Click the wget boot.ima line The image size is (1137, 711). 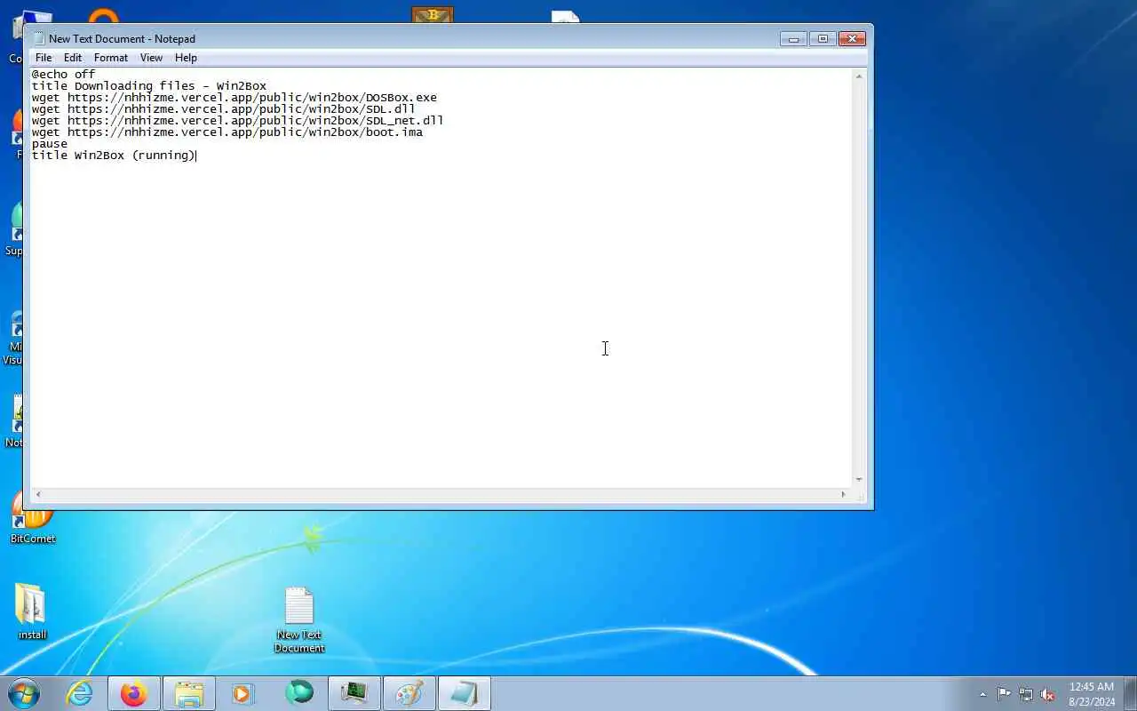227,132
